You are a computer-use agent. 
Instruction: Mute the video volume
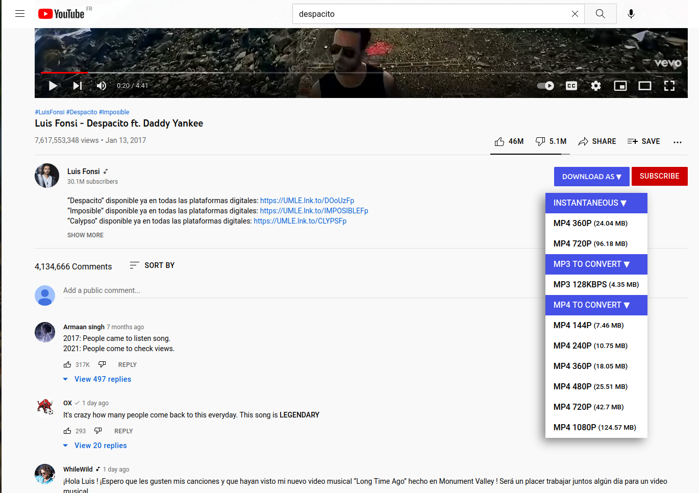[x=102, y=86]
